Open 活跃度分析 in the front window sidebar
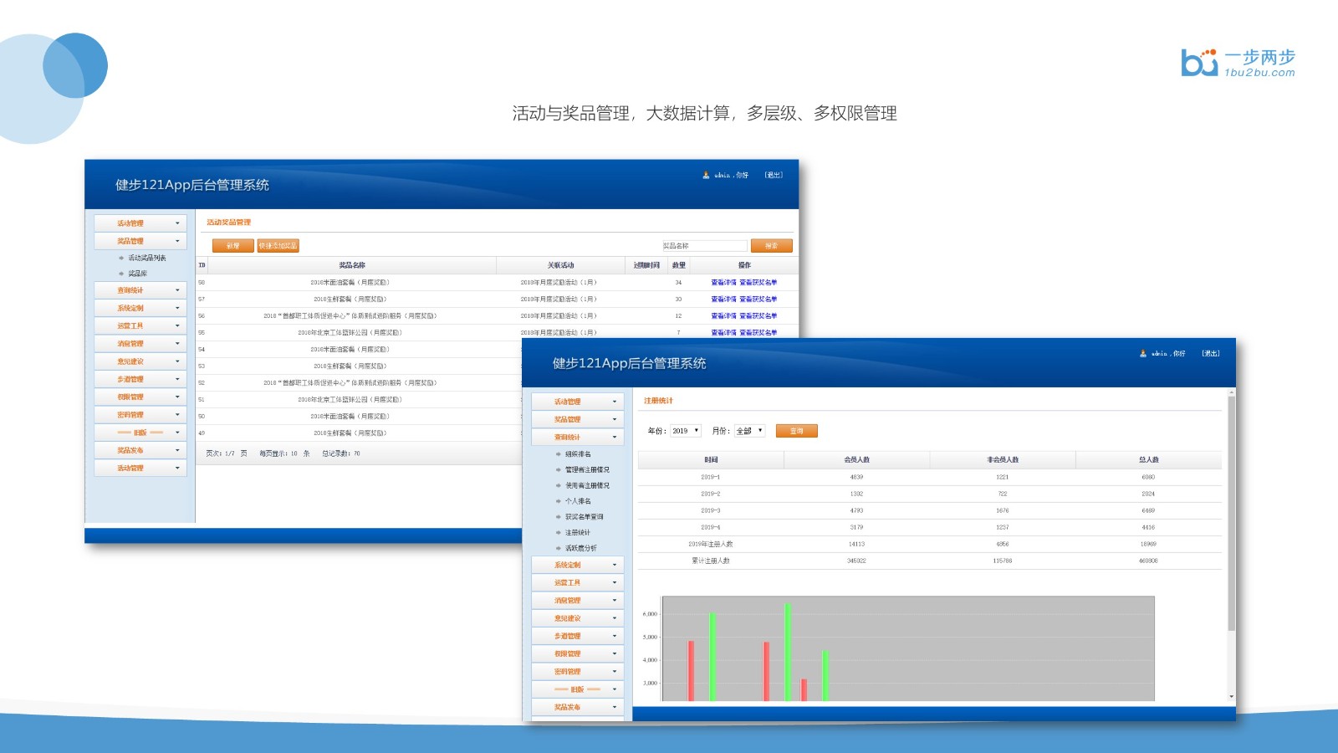The image size is (1338, 753). tap(581, 549)
